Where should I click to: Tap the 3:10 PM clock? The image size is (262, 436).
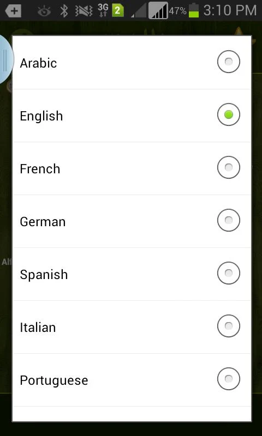[x=230, y=10]
